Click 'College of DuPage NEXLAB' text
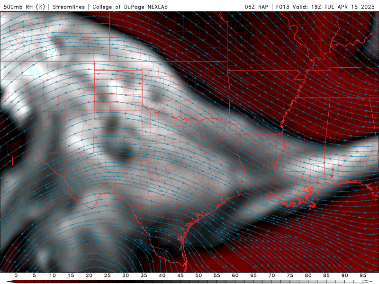 click(130, 7)
